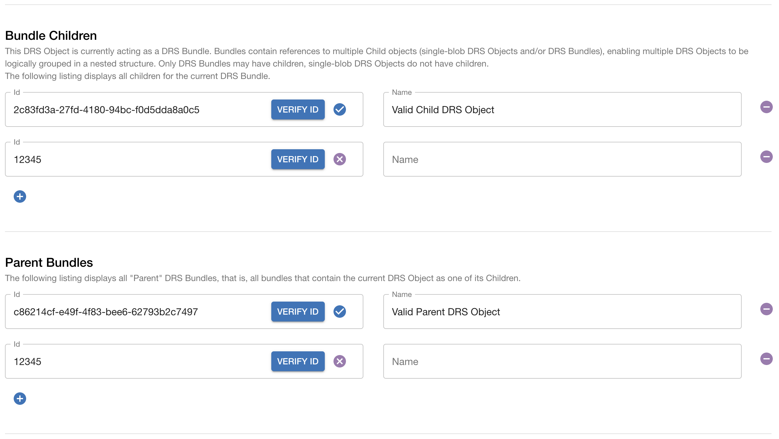
Task: Click the valid checkmark icon for child ID
Action: 339,109
